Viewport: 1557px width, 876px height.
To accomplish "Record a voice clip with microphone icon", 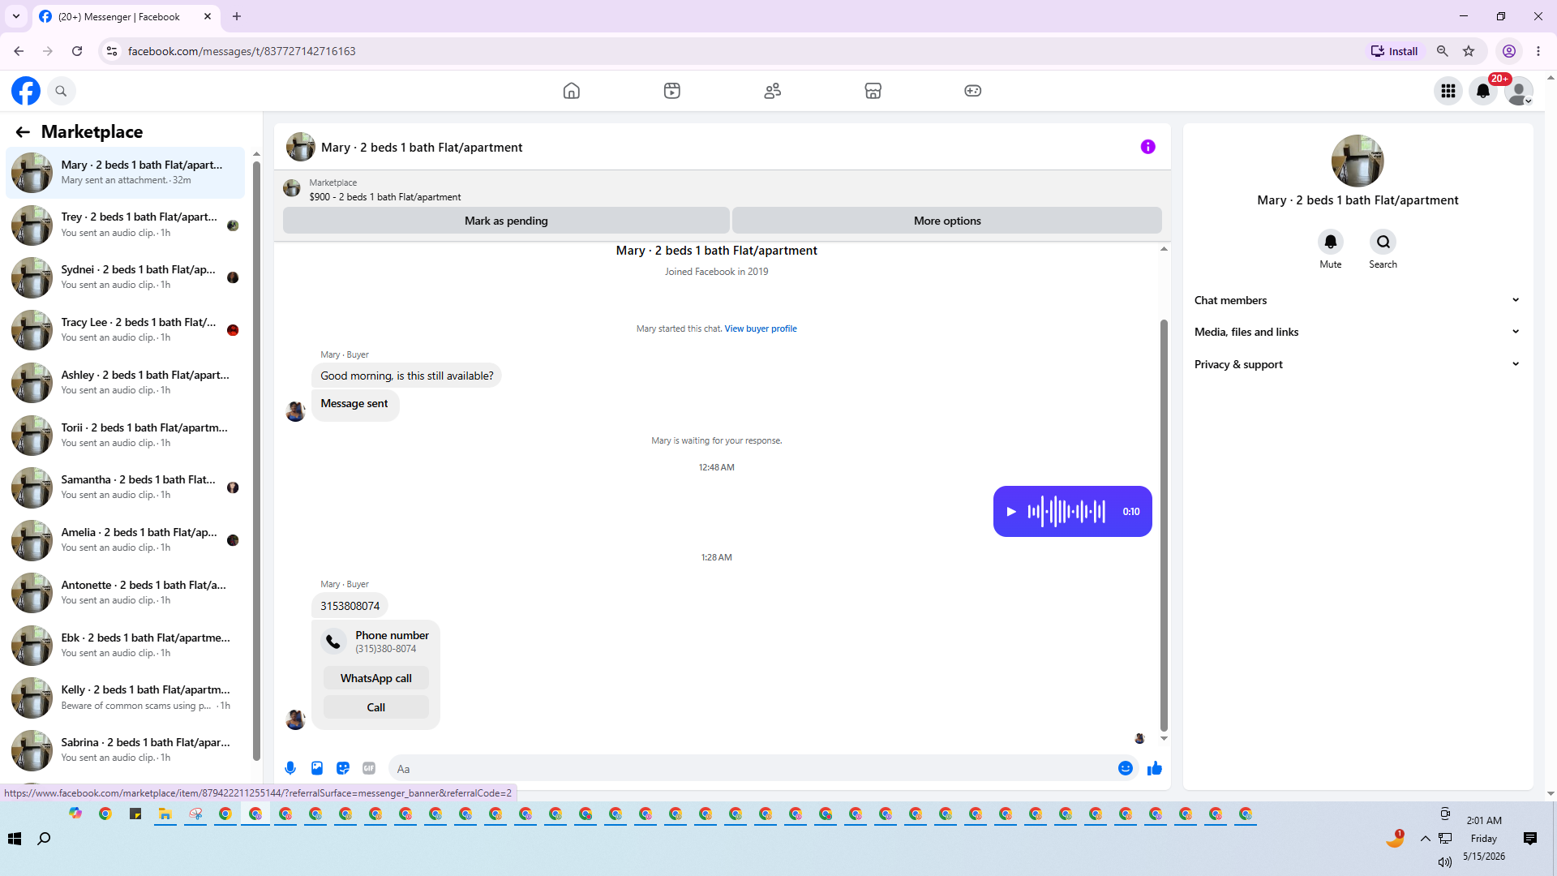I will 290,768.
